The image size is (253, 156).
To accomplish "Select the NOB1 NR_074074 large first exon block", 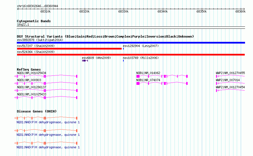I will coord(138,83).
